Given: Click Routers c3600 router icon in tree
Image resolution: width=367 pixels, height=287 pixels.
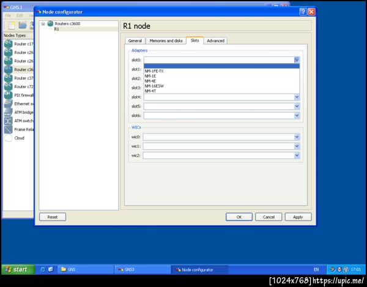Looking at the screenshot, I should point(50,23).
